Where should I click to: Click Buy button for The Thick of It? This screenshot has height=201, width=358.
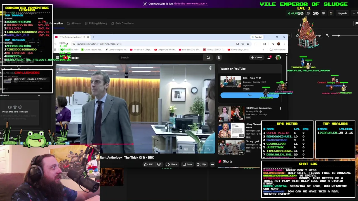[x=249, y=95]
